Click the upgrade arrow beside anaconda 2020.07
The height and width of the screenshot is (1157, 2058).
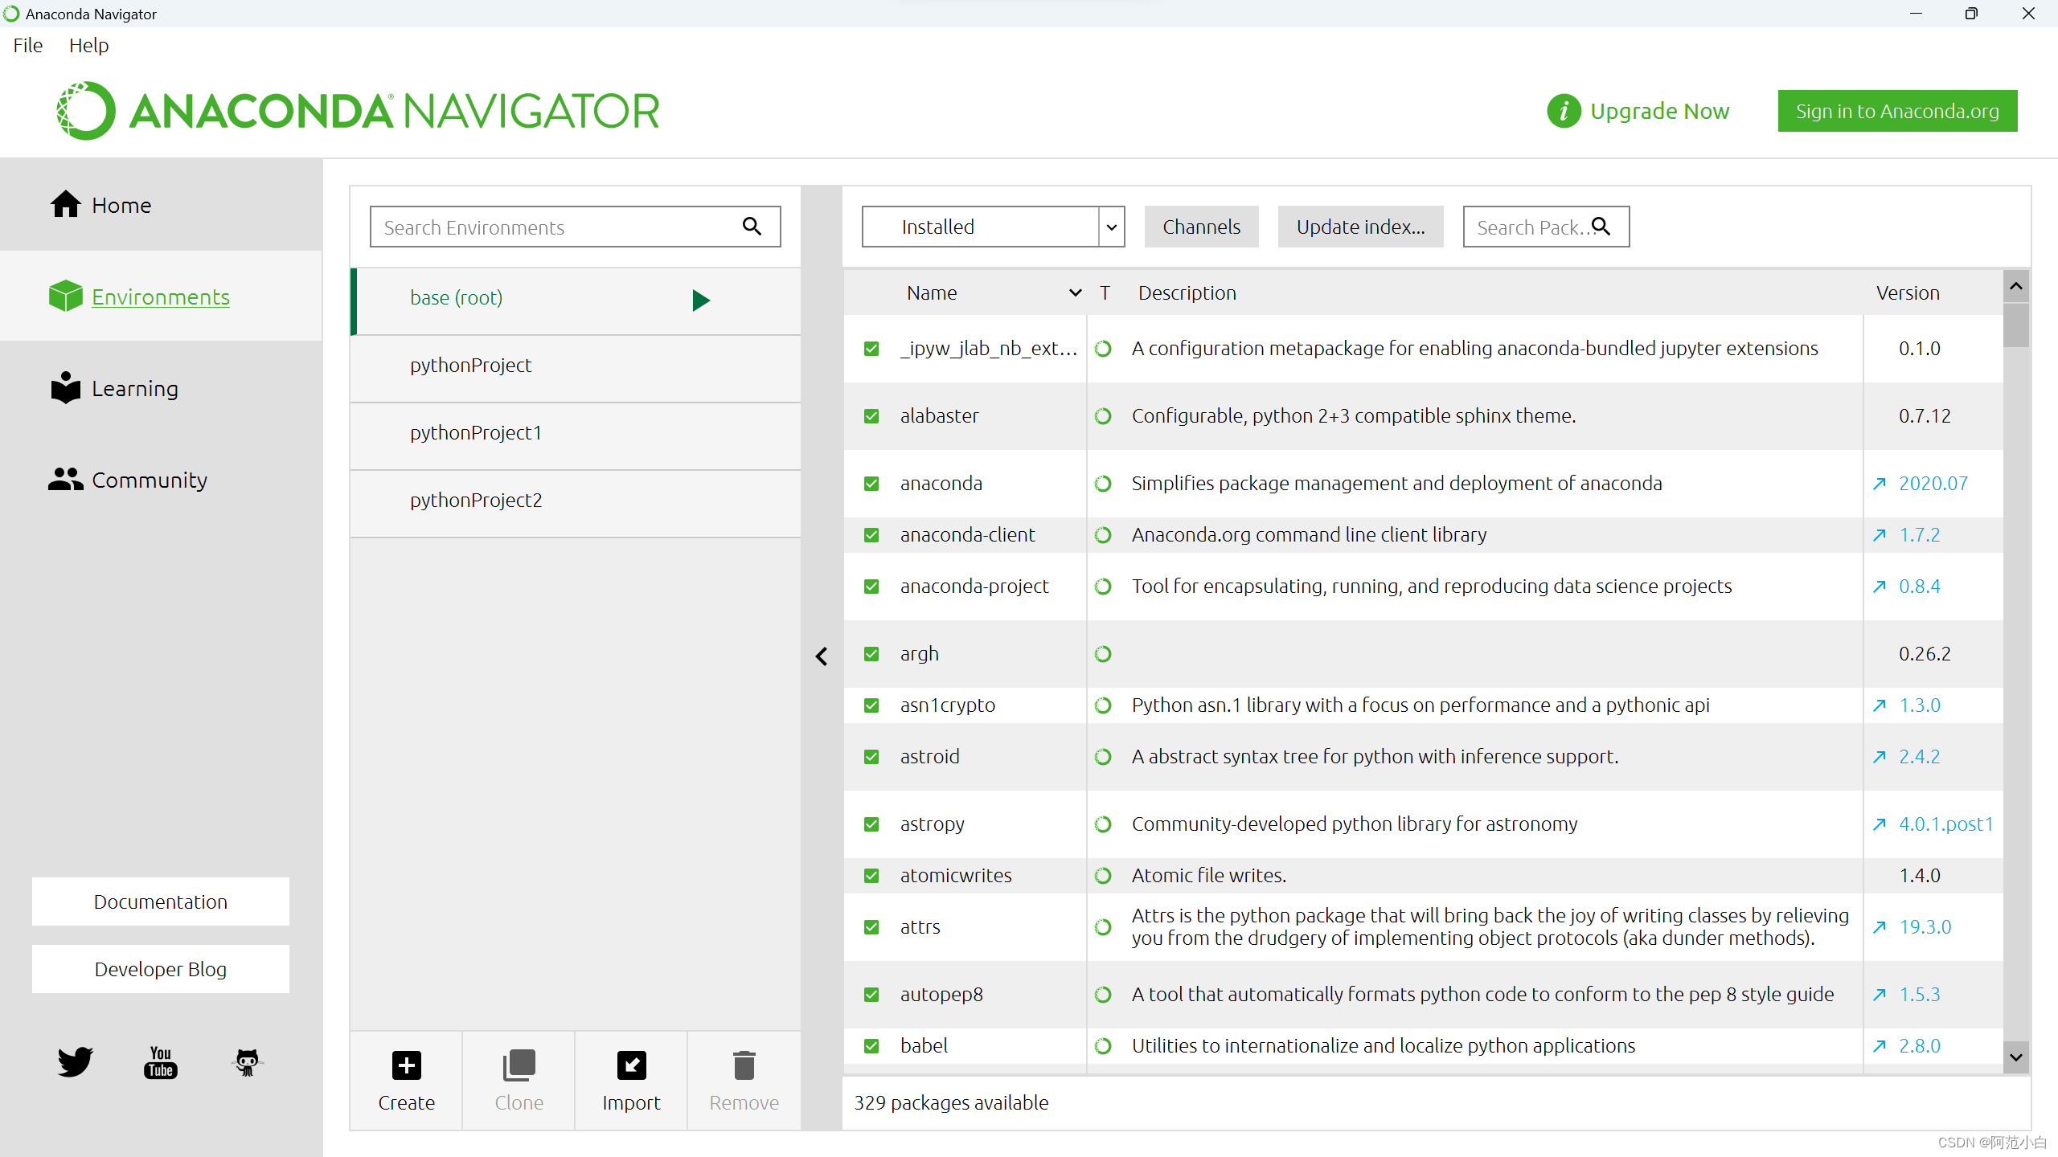[x=1880, y=484]
